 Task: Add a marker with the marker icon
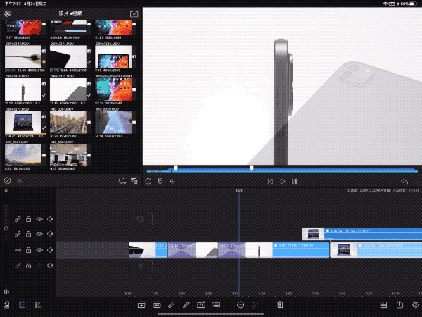(x=160, y=181)
